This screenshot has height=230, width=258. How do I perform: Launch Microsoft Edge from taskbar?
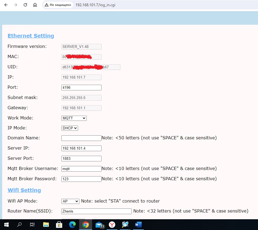(x=72, y=224)
